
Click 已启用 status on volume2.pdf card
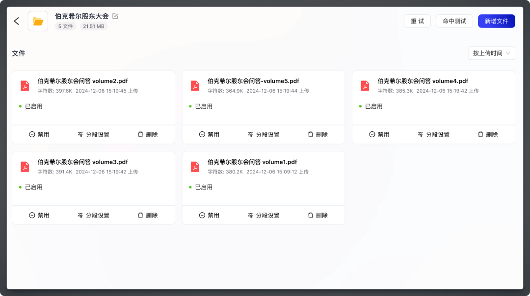click(x=31, y=106)
